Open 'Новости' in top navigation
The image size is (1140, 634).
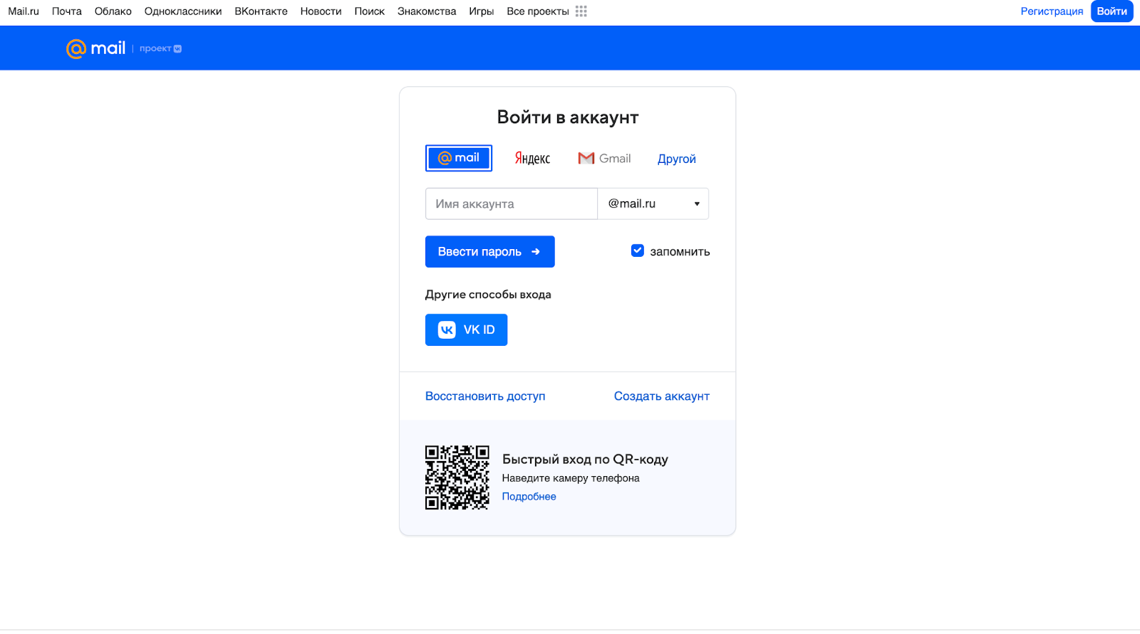coord(321,11)
